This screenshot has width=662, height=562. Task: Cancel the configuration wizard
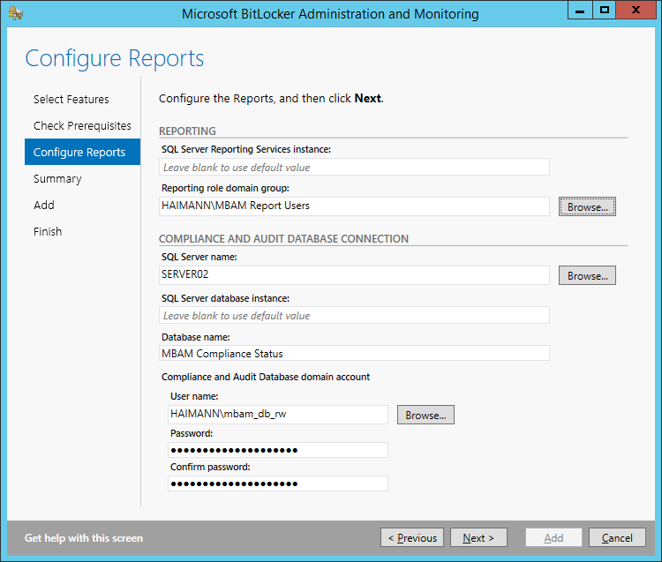click(x=617, y=537)
